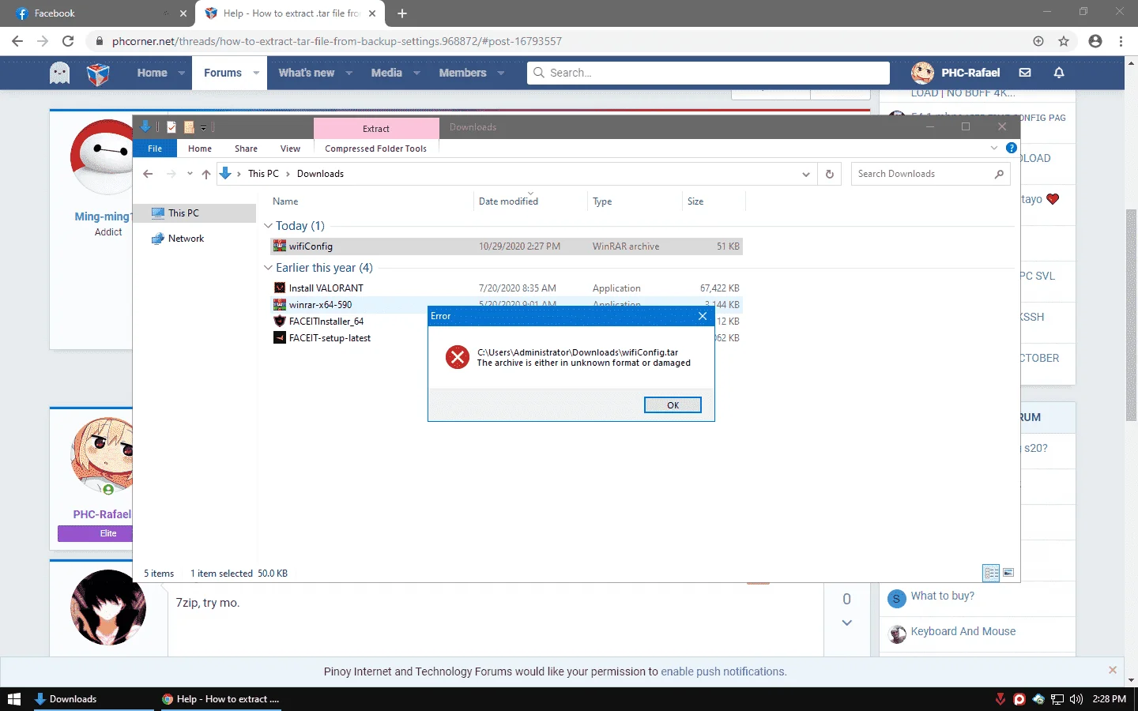Image resolution: width=1138 pixels, height=711 pixels.
Task: Open Media in the forum navbar
Action: pyautogui.click(x=386, y=73)
